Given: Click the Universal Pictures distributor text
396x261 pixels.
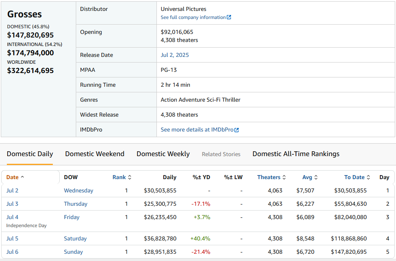Looking at the screenshot, I should [x=183, y=9].
